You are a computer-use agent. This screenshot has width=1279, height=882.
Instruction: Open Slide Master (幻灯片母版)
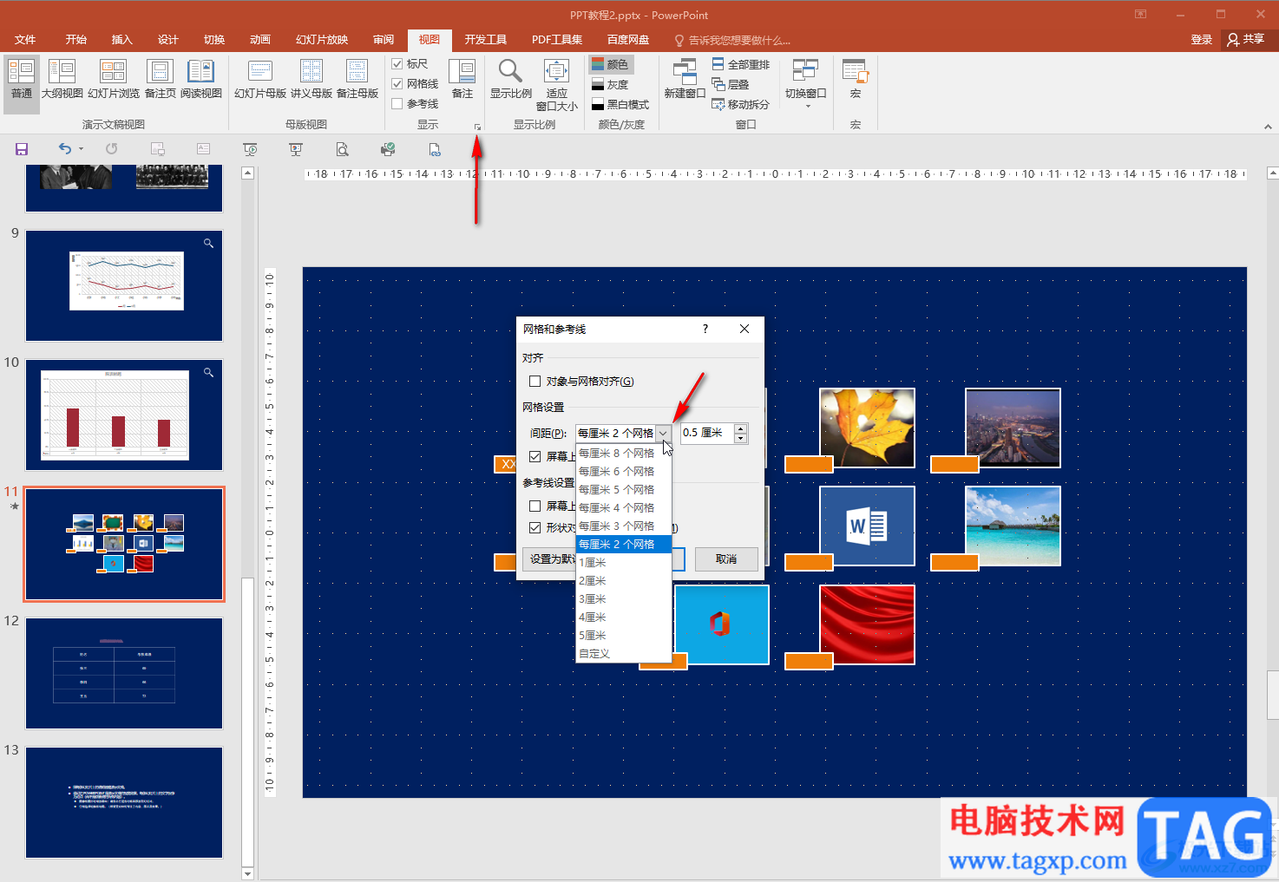point(260,80)
